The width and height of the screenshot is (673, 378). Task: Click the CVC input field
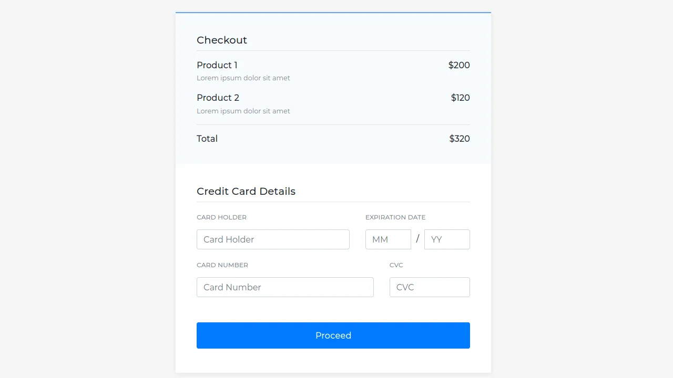[430, 287]
